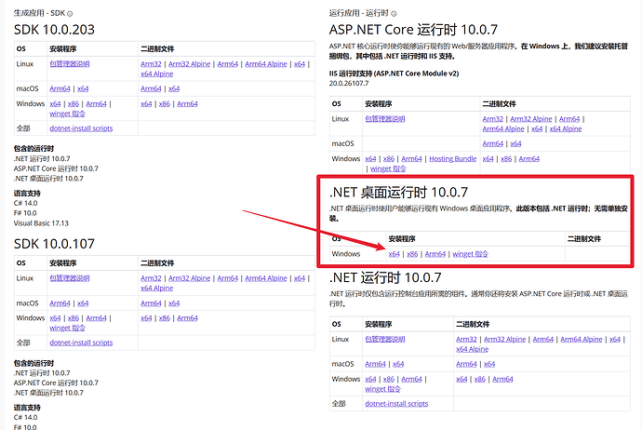This screenshot has height=430, width=642.
Task: Open SDK 10.0.107 dotnet-install scripts link
Action: [x=81, y=343]
